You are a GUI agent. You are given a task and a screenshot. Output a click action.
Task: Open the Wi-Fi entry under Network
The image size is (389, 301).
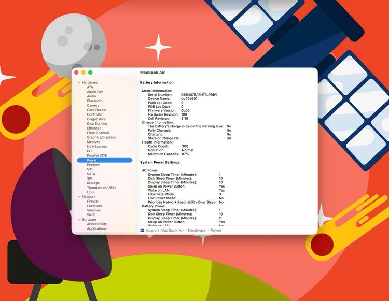point(91,215)
